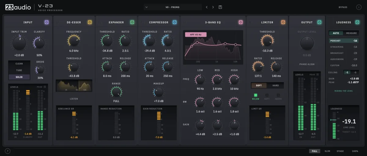Image resolution: width=367 pixels, height=156 pixels.
Task: Select Hard limiter mode
Action: (x=276, y=85)
